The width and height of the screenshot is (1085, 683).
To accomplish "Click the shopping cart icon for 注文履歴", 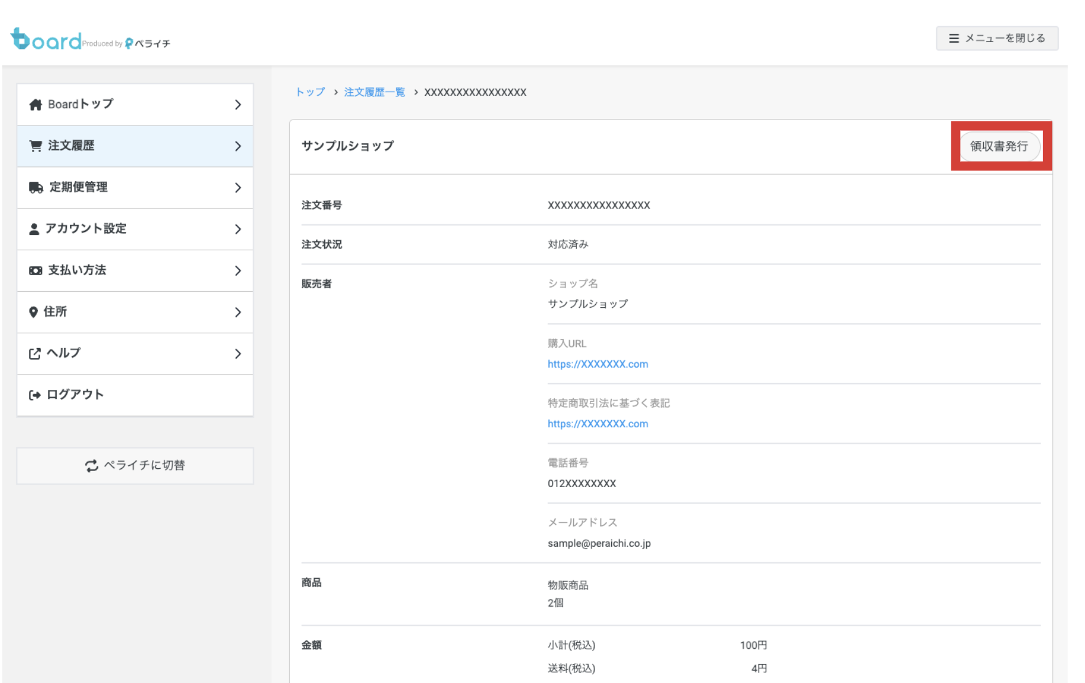I will click(35, 146).
